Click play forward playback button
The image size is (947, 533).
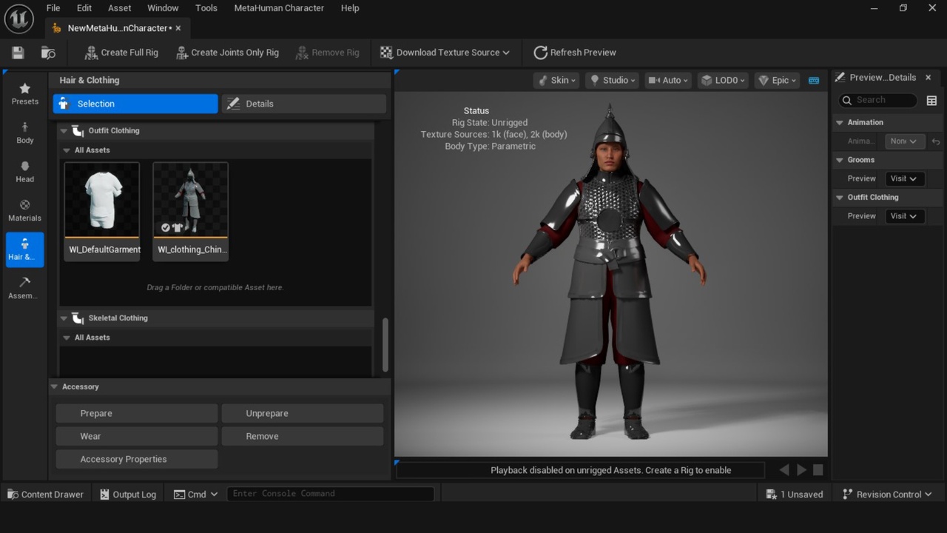coord(801,470)
